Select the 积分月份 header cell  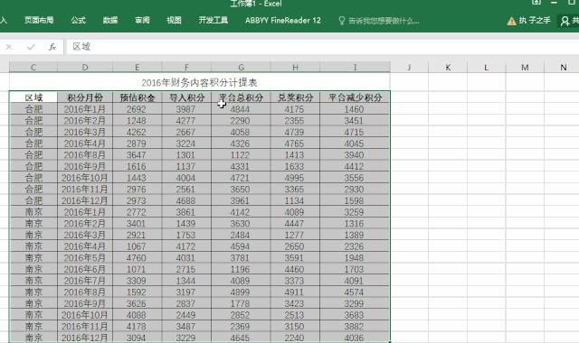(x=85, y=97)
